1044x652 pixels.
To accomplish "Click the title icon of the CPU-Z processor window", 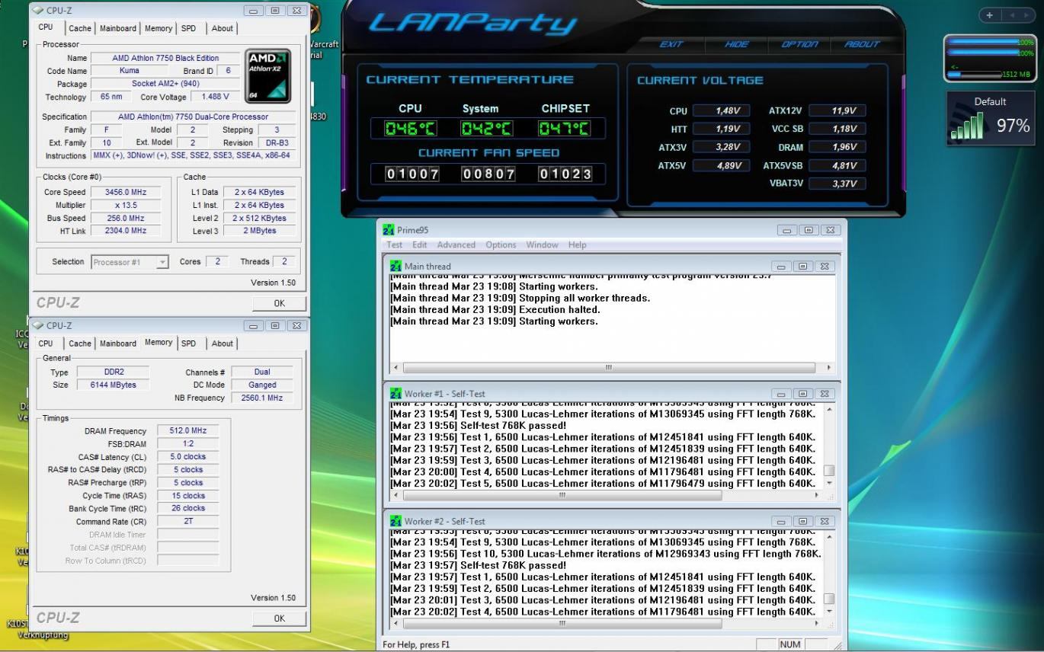I will 37,11.
